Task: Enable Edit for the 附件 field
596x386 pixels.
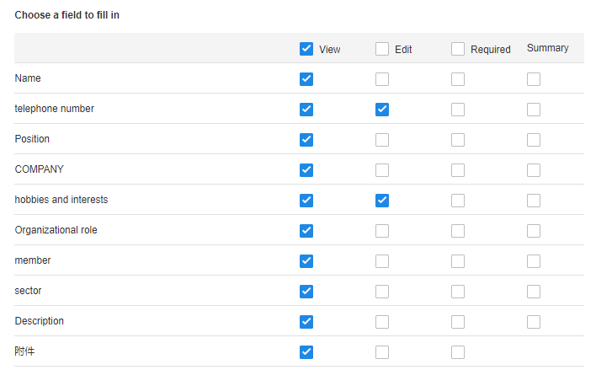Action: pyautogui.click(x=382, y=352)
